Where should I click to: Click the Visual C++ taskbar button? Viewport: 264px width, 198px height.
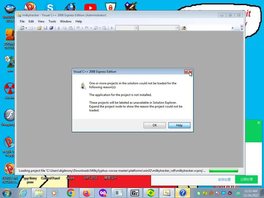coord(167,193)
